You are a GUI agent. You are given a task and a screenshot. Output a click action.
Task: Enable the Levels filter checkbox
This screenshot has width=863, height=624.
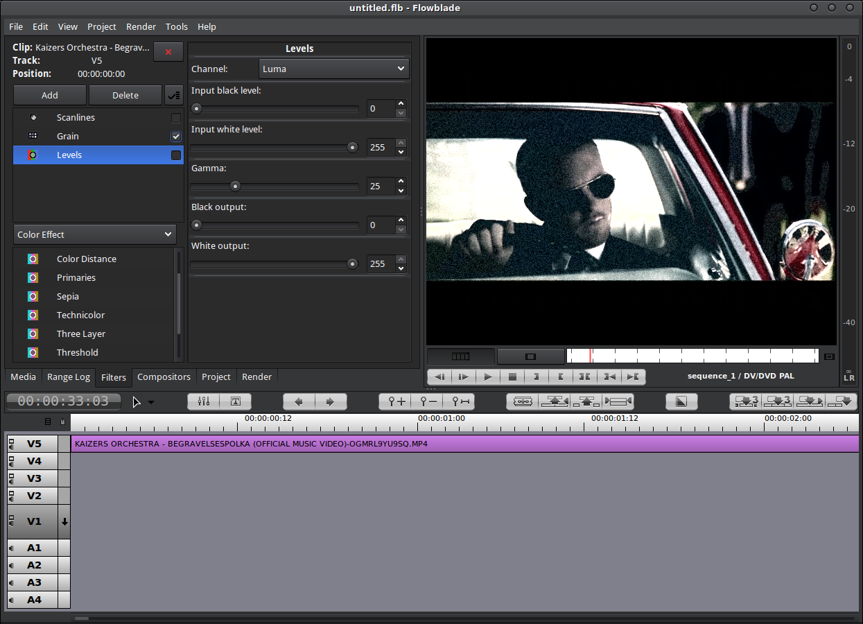coord(176,155)
